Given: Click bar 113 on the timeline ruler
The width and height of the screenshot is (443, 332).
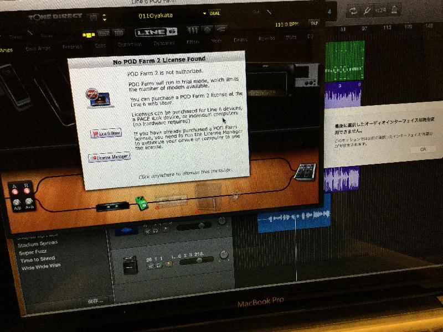Looking at the screenshot, I should pos(387,27).
